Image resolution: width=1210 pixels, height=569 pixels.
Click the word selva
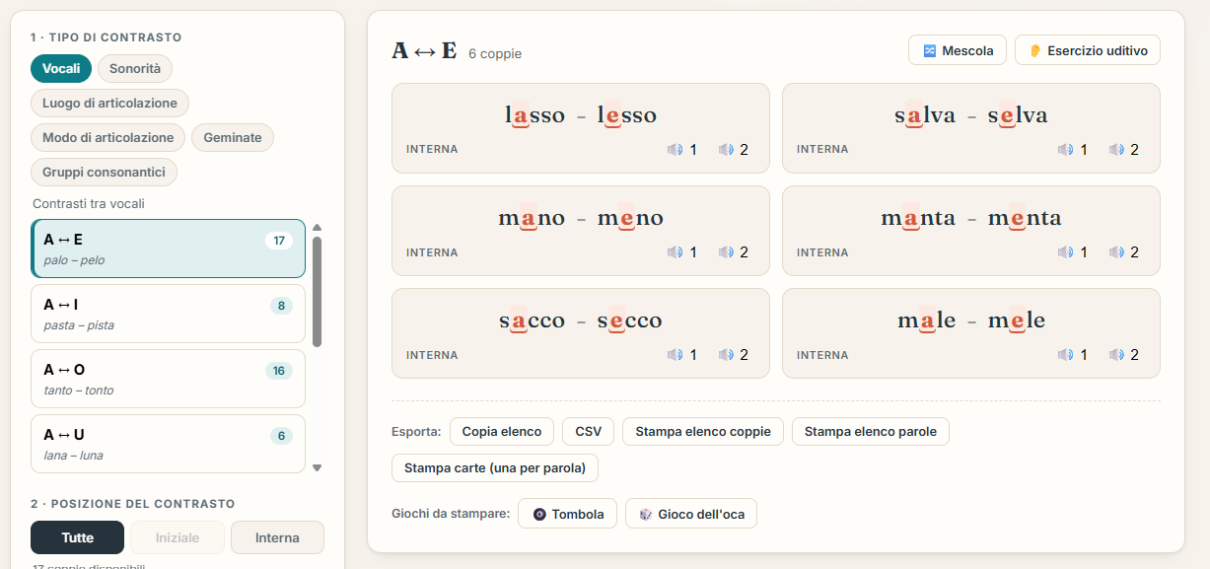click(1018, 115)
